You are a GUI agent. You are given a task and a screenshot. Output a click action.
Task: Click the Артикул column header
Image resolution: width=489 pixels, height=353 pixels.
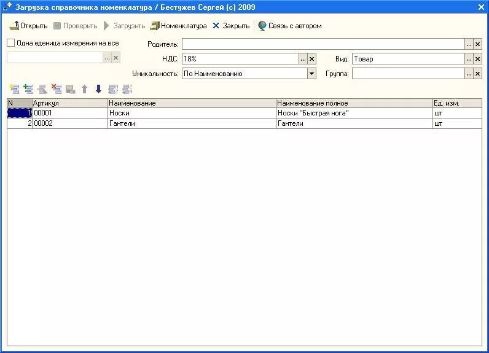point(70,103)
